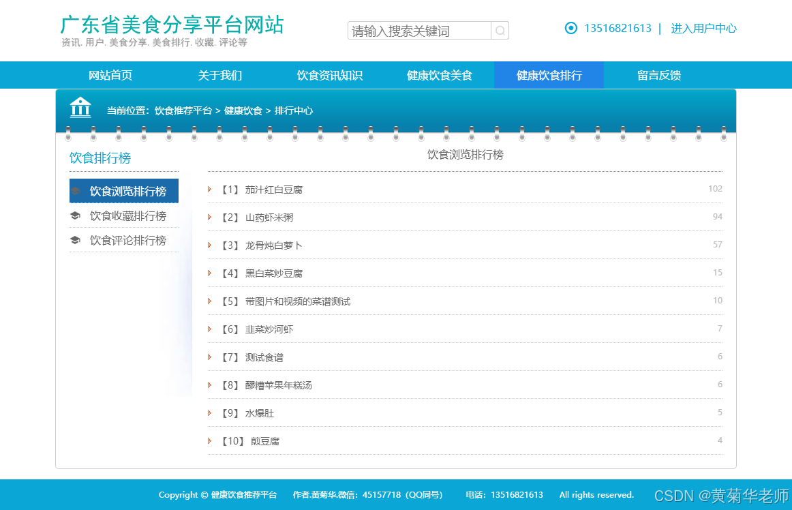Click the orange arrow beside 带图片和视频的菜谱测试

click(210, 301)
